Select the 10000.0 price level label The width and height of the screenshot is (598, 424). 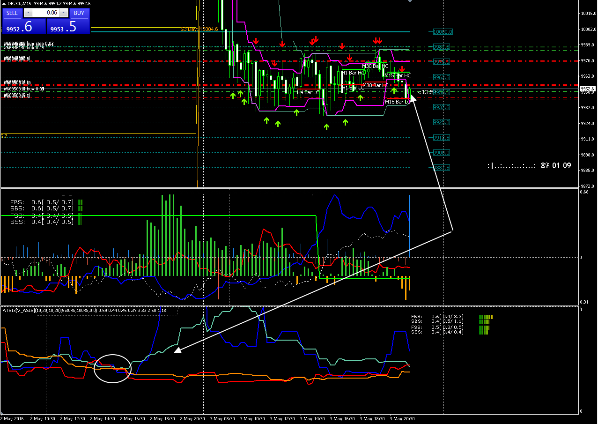click(x=442, y=32)
